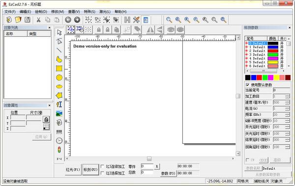
Task: Open the 绘制(D) menu
Action: click(41, 12)
